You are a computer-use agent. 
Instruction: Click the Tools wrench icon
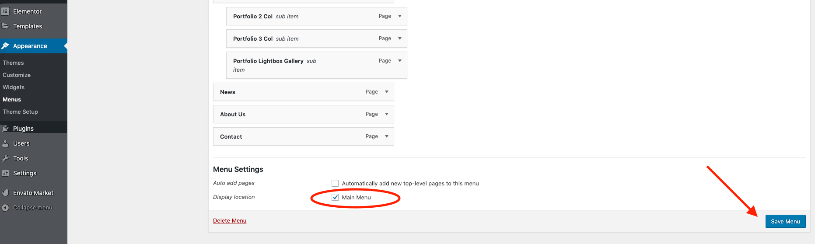[5, 158]
